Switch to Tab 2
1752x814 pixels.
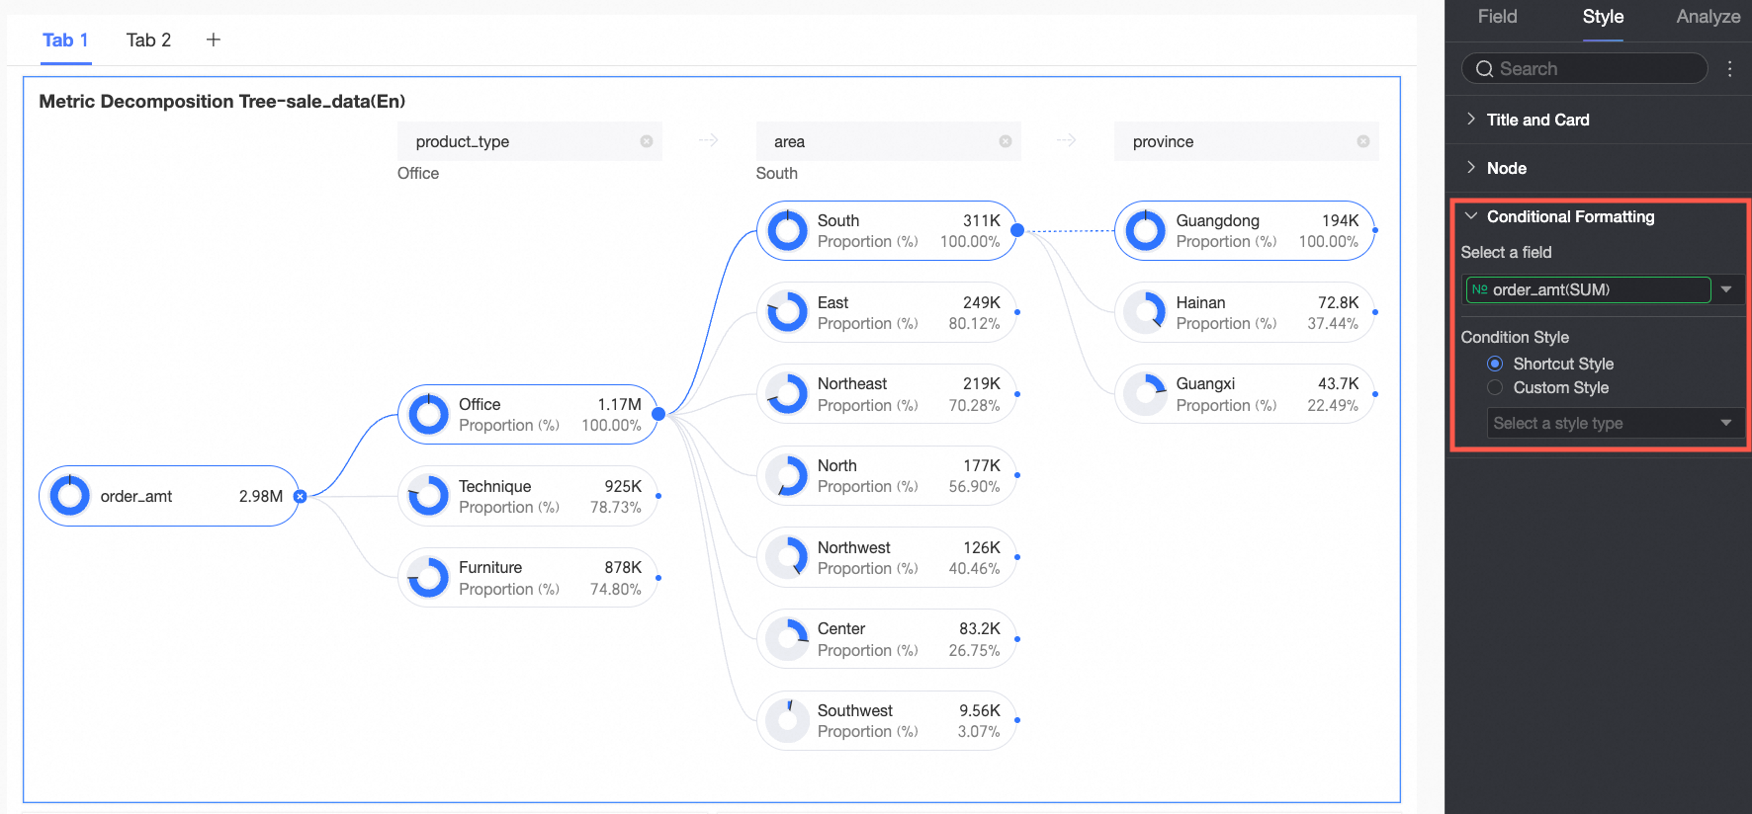pyautogui.click(x=148, y=41)
